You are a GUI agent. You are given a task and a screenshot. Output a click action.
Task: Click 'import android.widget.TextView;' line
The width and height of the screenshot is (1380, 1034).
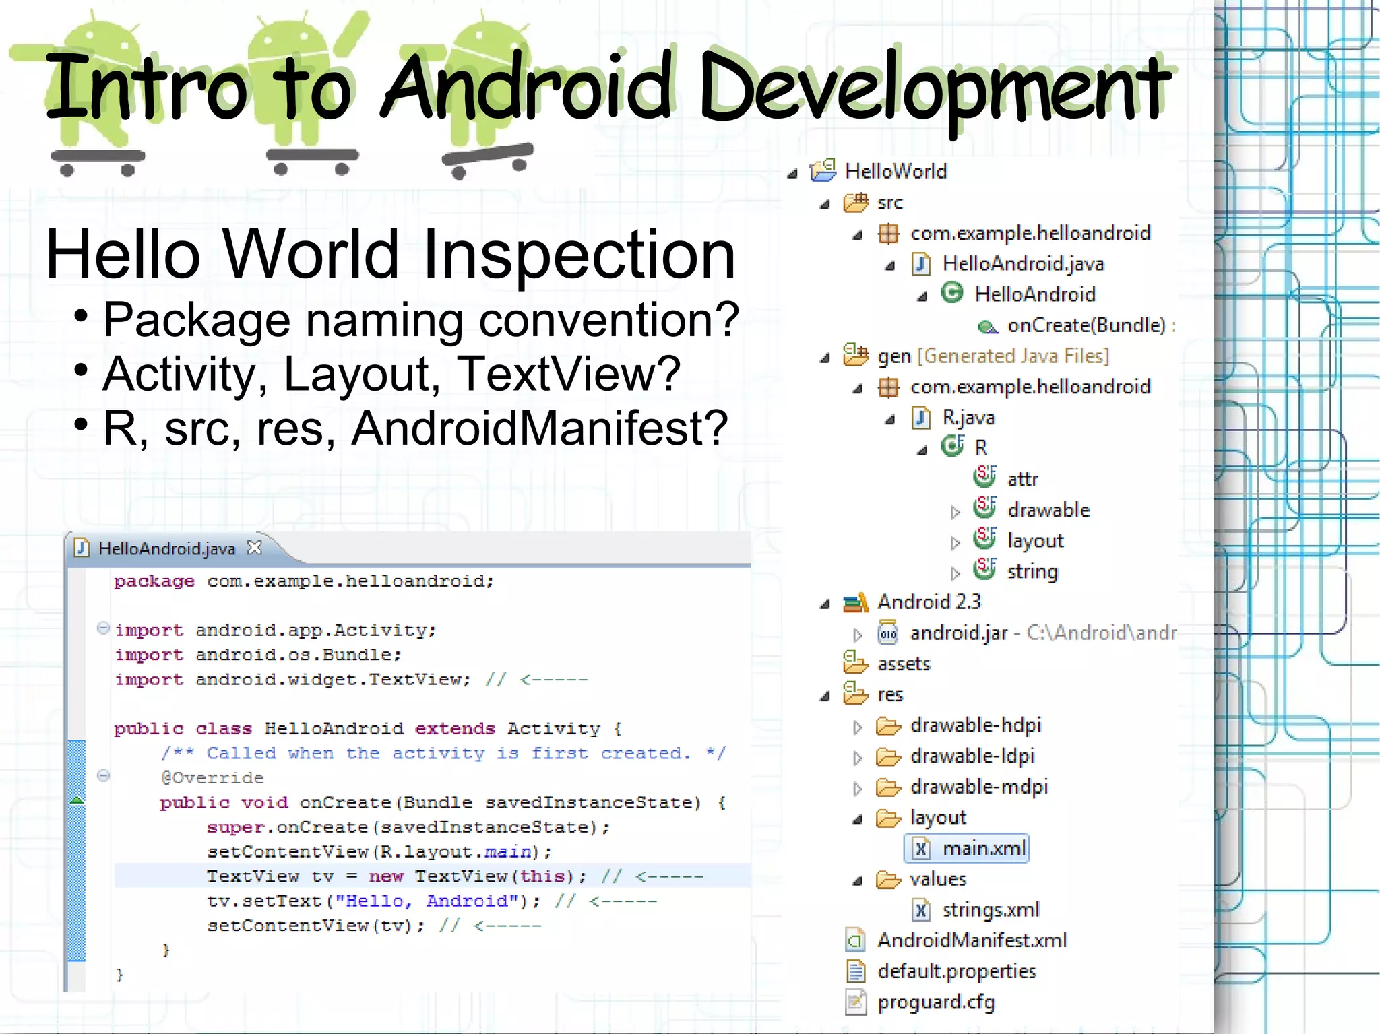click(292, 679)
